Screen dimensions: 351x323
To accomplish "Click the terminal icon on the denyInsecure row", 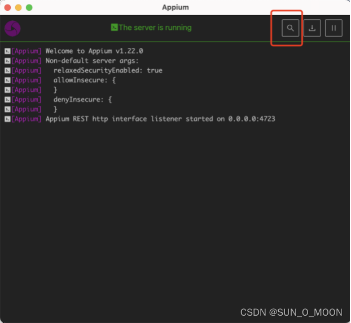I will (x=7, y=100).
